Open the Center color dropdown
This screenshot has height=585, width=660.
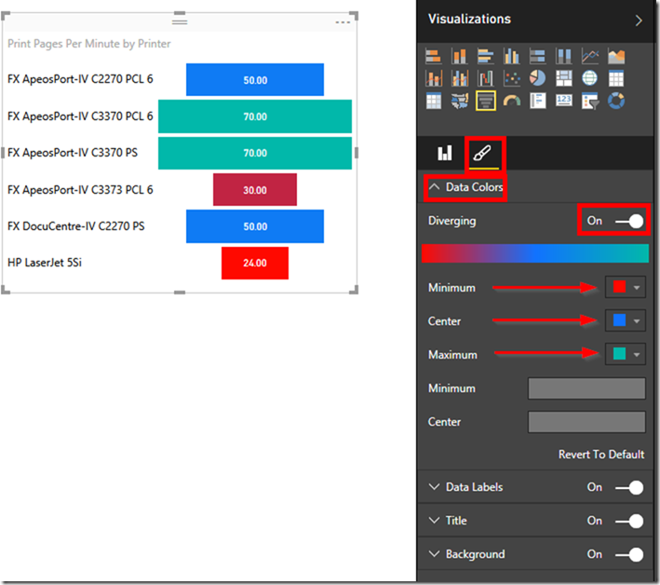coord(637,321)
